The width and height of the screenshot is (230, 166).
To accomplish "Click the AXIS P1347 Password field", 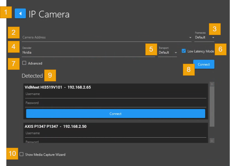I will (x=116, y=141).
